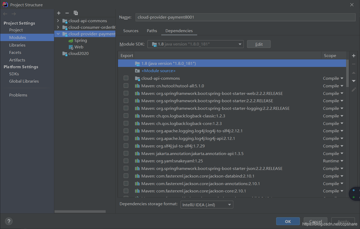
Task: Toggle export checkbox for spring-boot-starter-web
Action: (126, 93)
